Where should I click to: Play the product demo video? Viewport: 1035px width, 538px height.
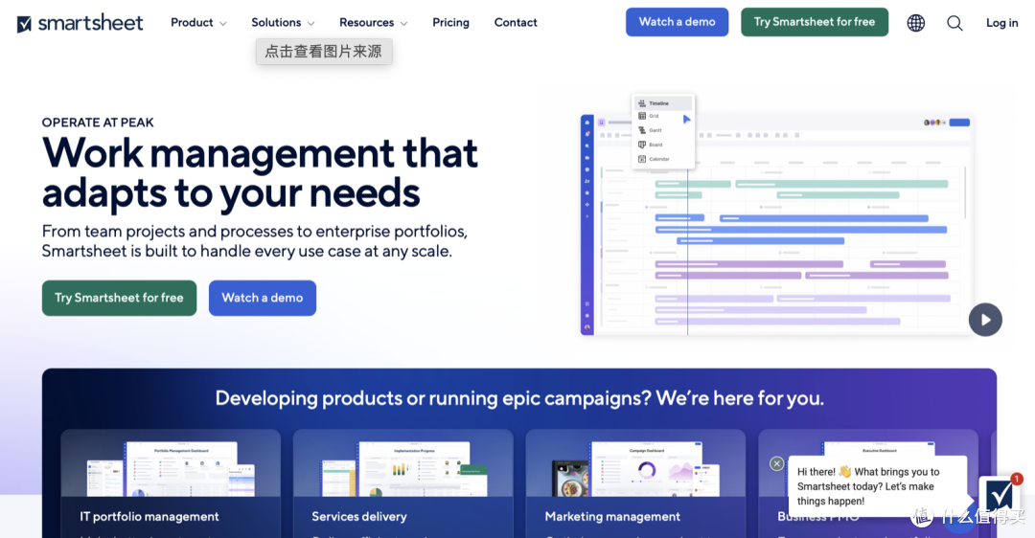[985, 320]
